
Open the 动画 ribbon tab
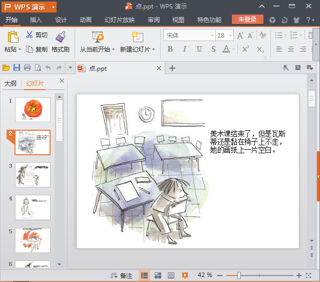86,20
